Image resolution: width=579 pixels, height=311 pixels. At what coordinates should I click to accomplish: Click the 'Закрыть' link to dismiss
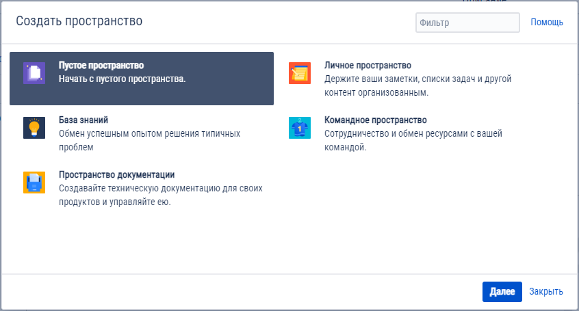pyautogui.click(x=546, y=292)
